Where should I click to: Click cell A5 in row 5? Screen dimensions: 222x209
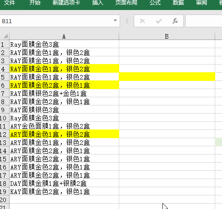point(64,77)
